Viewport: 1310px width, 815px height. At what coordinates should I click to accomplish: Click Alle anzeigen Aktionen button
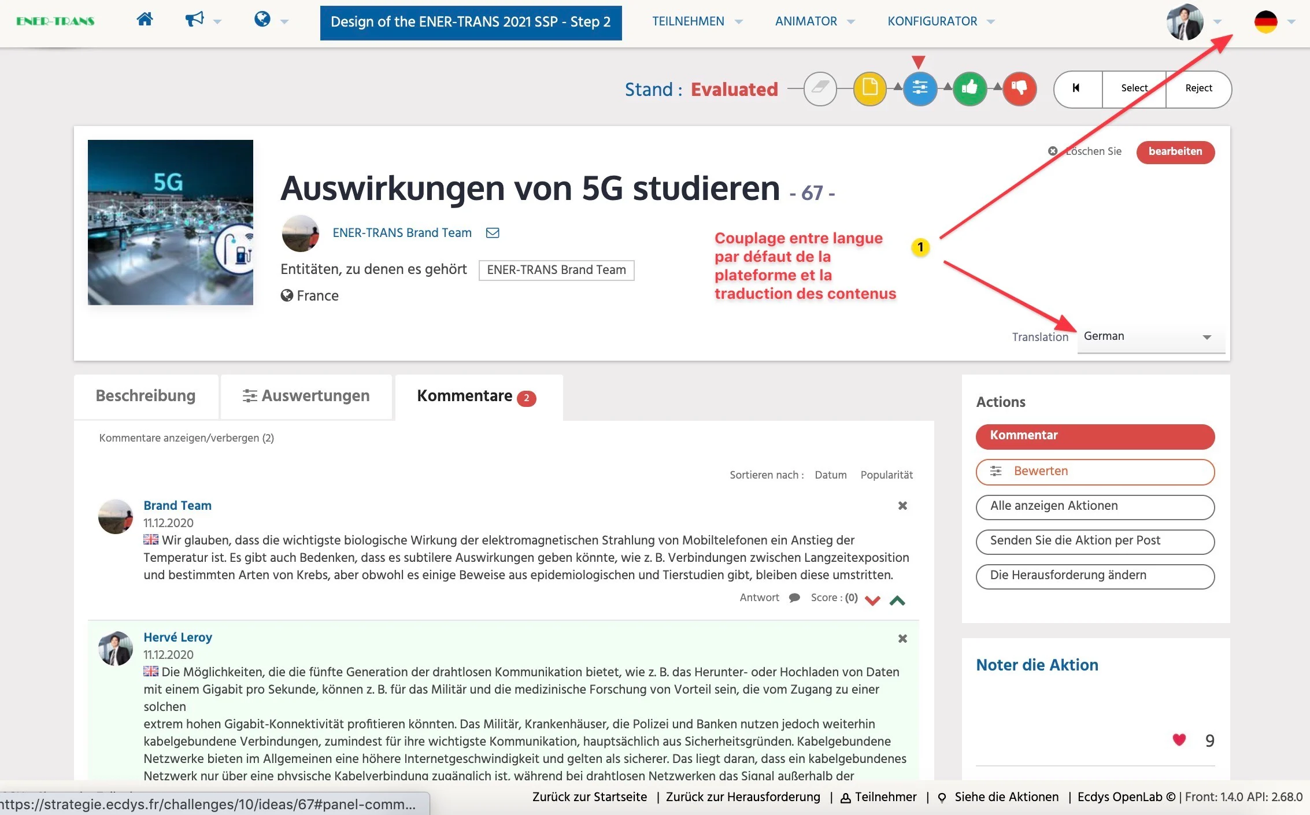coord(1095,507)
